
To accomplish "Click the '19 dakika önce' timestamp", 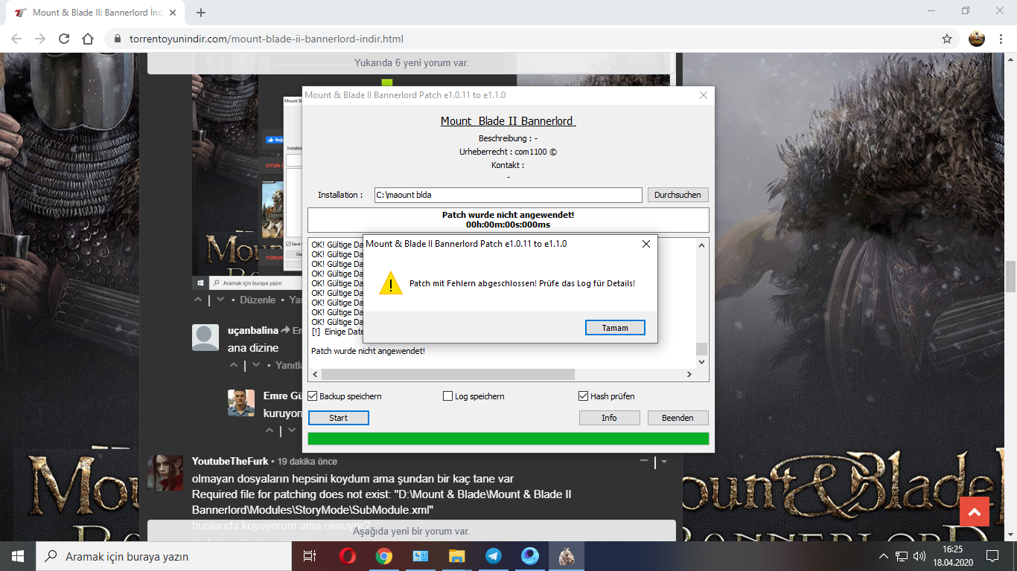I will coord(307,461).
